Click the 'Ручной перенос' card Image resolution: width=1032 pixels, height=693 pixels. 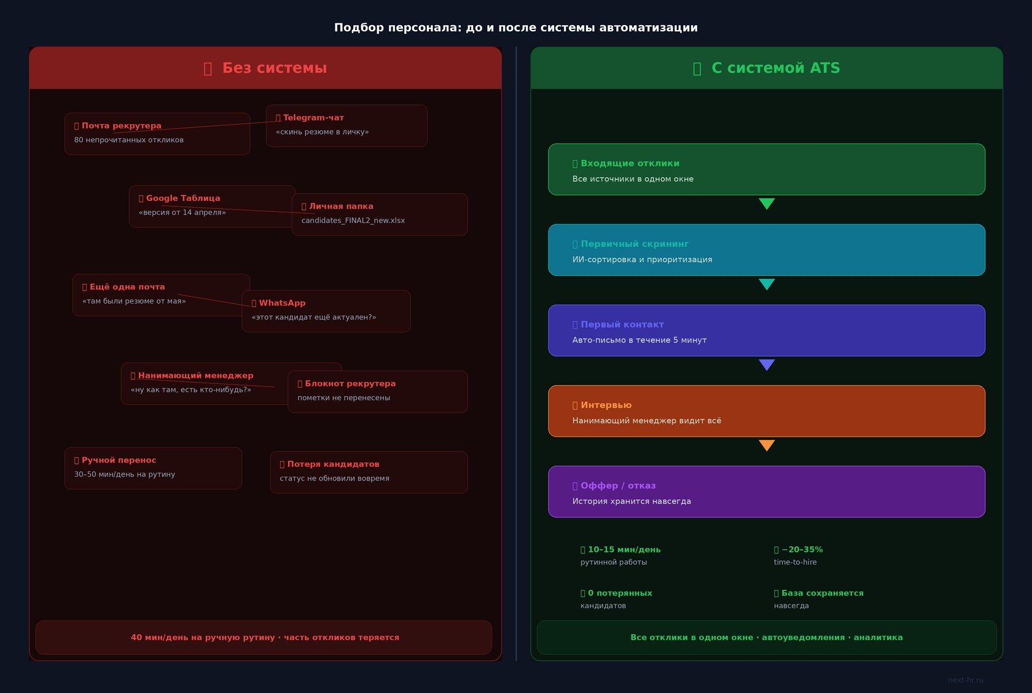(153, 468)
